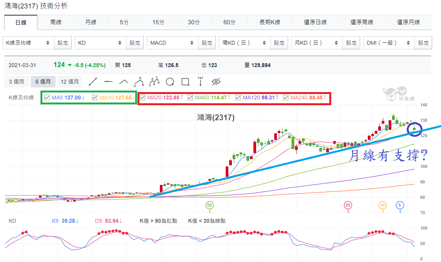Switch to the 30分 tab
Image resolution: width=441 pixels, height=262 pixels.
pyautogui.click(x=194, y=22)
